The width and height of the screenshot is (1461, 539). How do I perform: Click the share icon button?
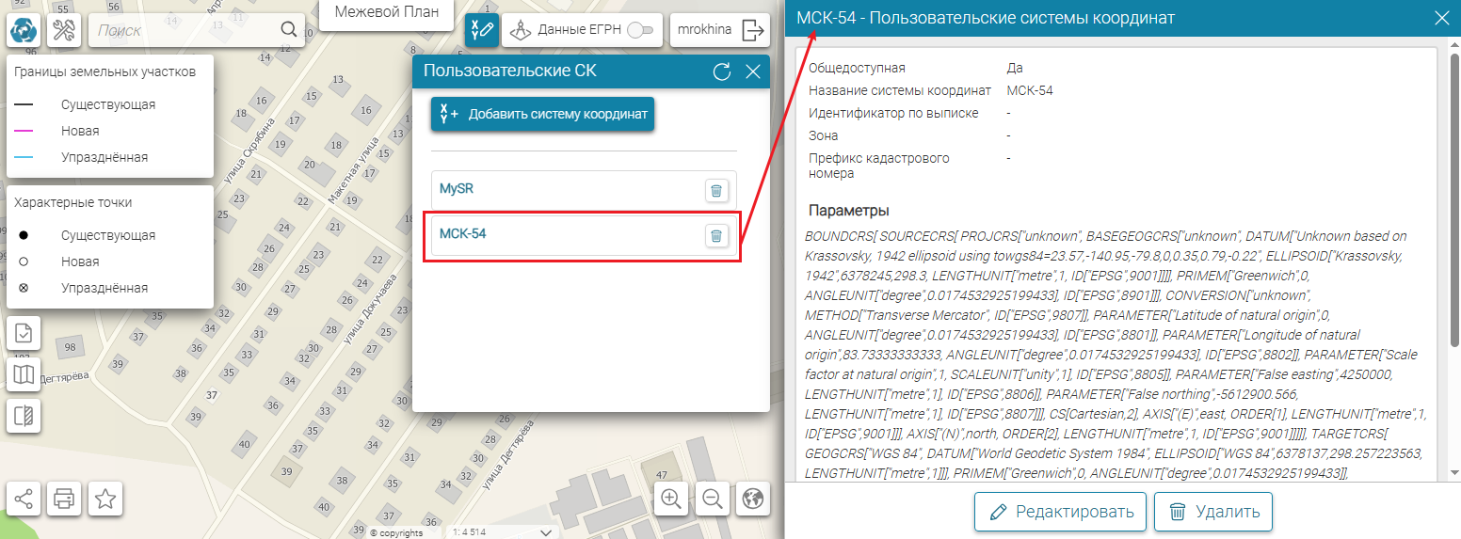(x=24, y=499)
